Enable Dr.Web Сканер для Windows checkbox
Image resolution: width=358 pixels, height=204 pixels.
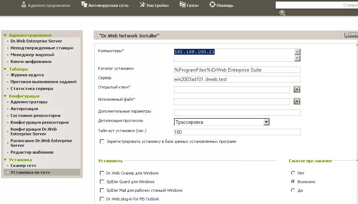tap(102, 173)
